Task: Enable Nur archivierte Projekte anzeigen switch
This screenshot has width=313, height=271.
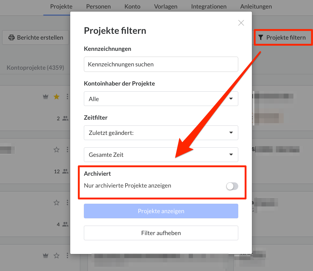Action: 232,186
